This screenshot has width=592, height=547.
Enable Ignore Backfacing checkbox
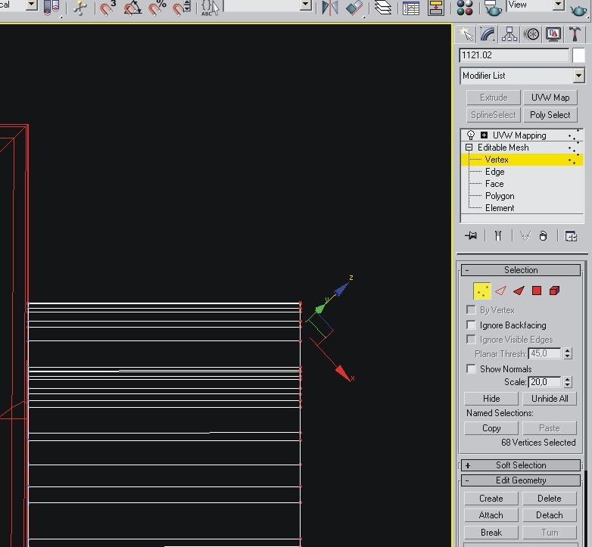(471, 325)
